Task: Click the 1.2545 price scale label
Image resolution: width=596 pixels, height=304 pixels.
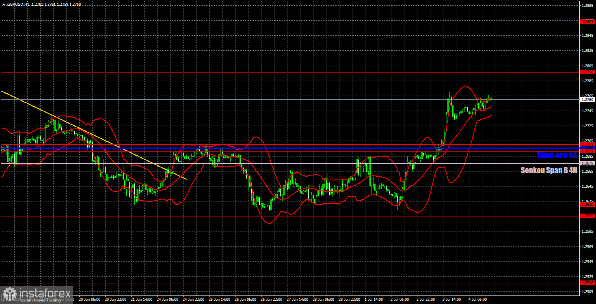Action: (x=587, y=261)
